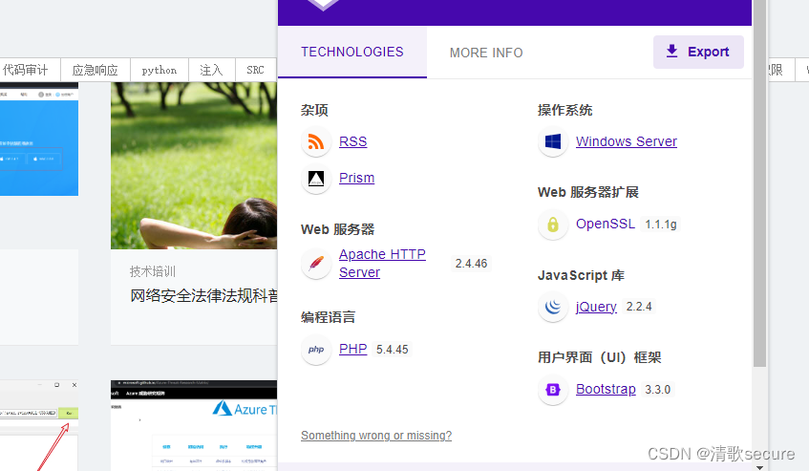Open the OpenSSL link
Viewport: 809px width, 471px height.
coord(606,224)
